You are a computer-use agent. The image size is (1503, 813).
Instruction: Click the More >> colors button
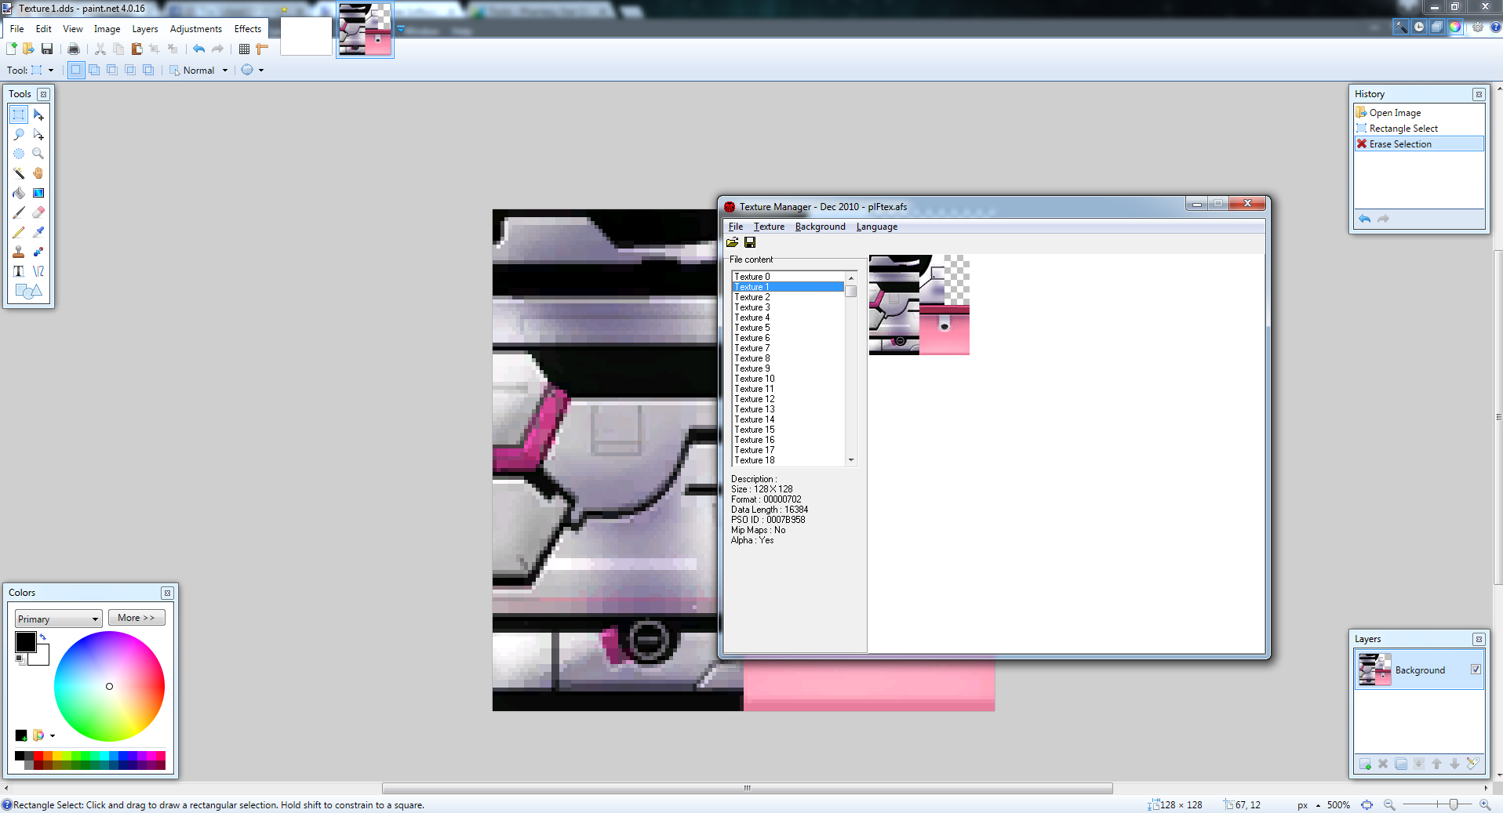[136, 618]
